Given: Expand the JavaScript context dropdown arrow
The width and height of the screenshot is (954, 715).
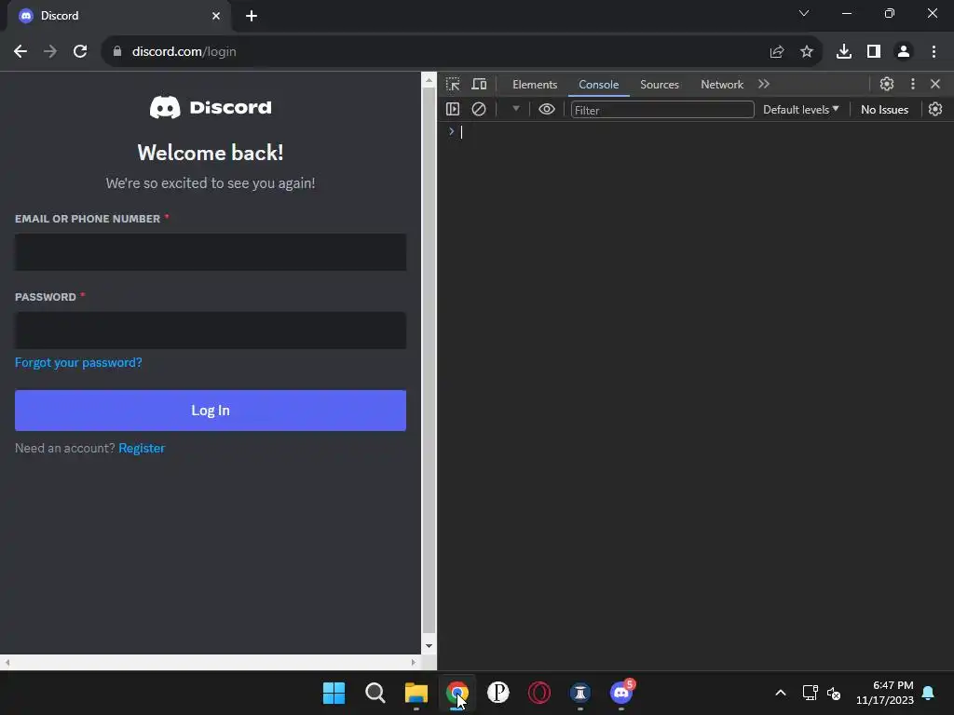Looking at the screenshot, I should (x=516, y=109).
